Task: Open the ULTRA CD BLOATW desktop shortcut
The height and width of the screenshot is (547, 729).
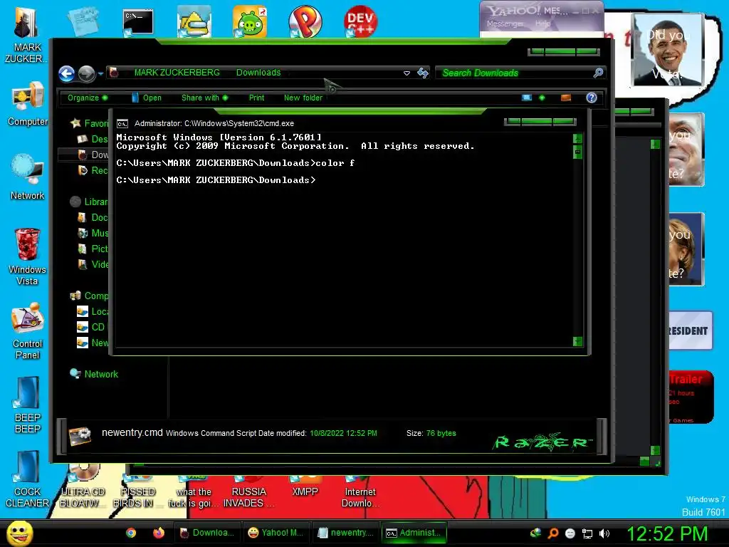Action: [83, 486]
